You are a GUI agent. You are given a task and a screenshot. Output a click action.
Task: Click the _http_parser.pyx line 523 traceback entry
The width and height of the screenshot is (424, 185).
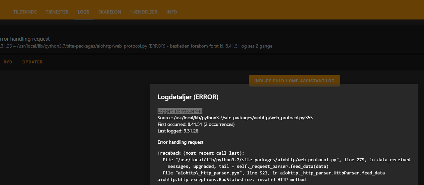click(x=273, y=173)
